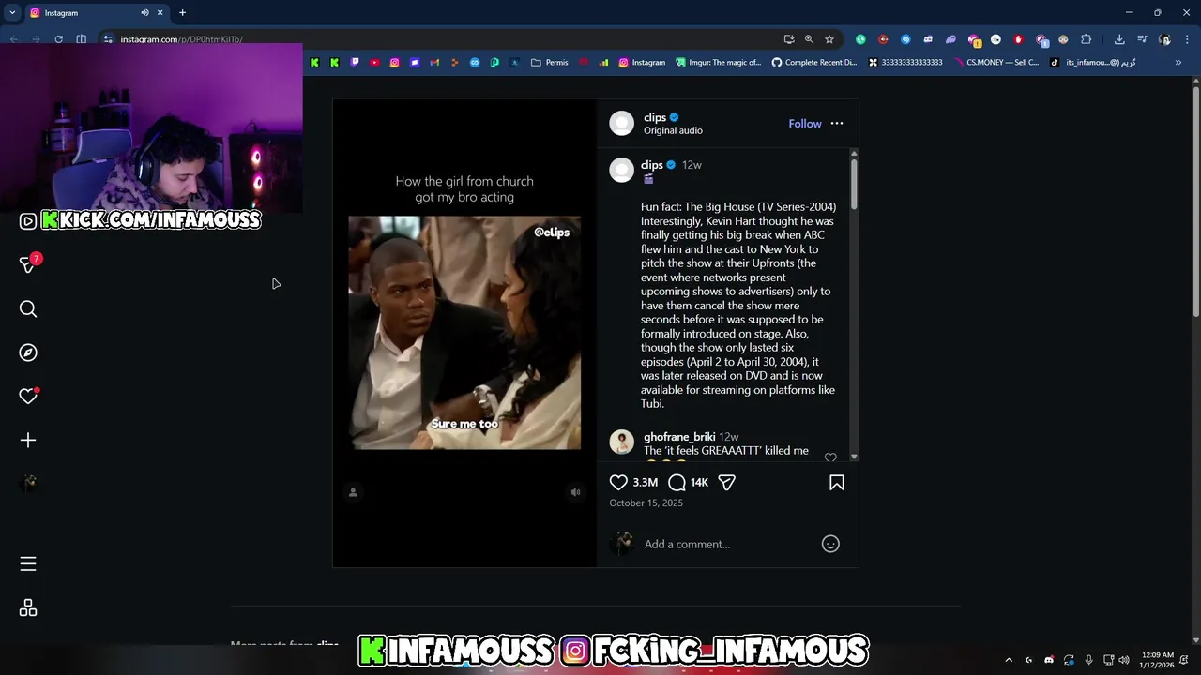Open a new browser tab

(x=182, y=13)
